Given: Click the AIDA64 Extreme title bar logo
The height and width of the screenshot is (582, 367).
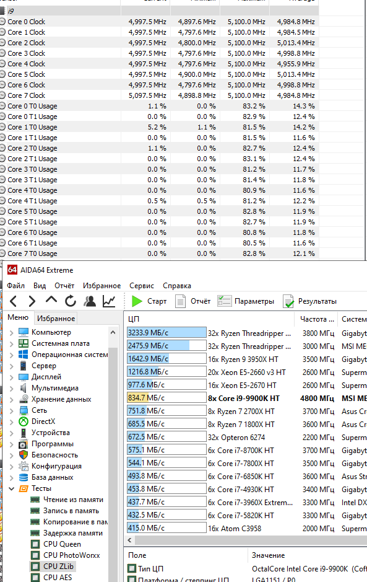Looking at the screenshot, I should [x=12, y=270].
